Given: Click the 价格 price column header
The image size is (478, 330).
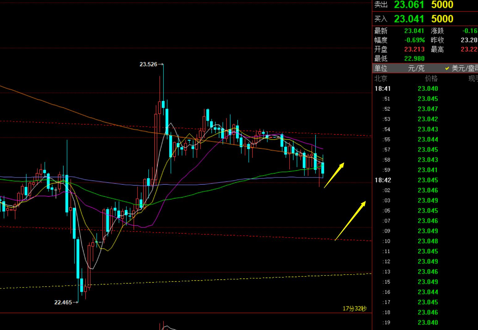Looking at the screenshot, I should tap(431, 78).
